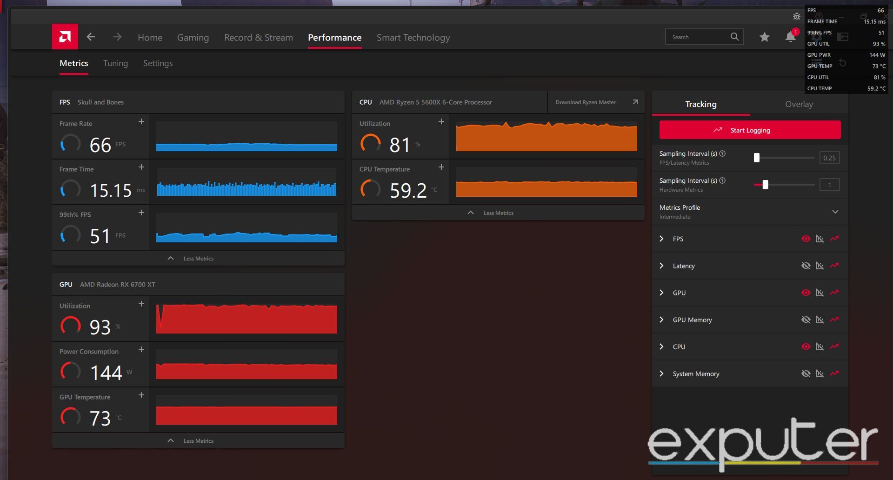Switch to the Overlay tab
Viewport: 893px width, 480px height.
[x=799, y=104]
